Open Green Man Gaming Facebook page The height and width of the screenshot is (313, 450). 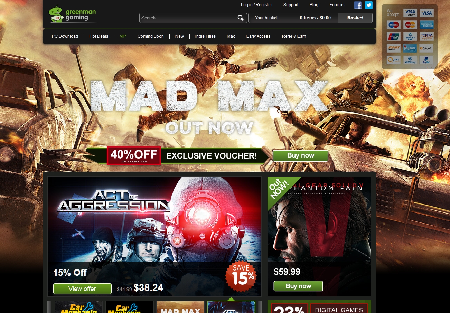pyautogui.click(x=358, y=5)
